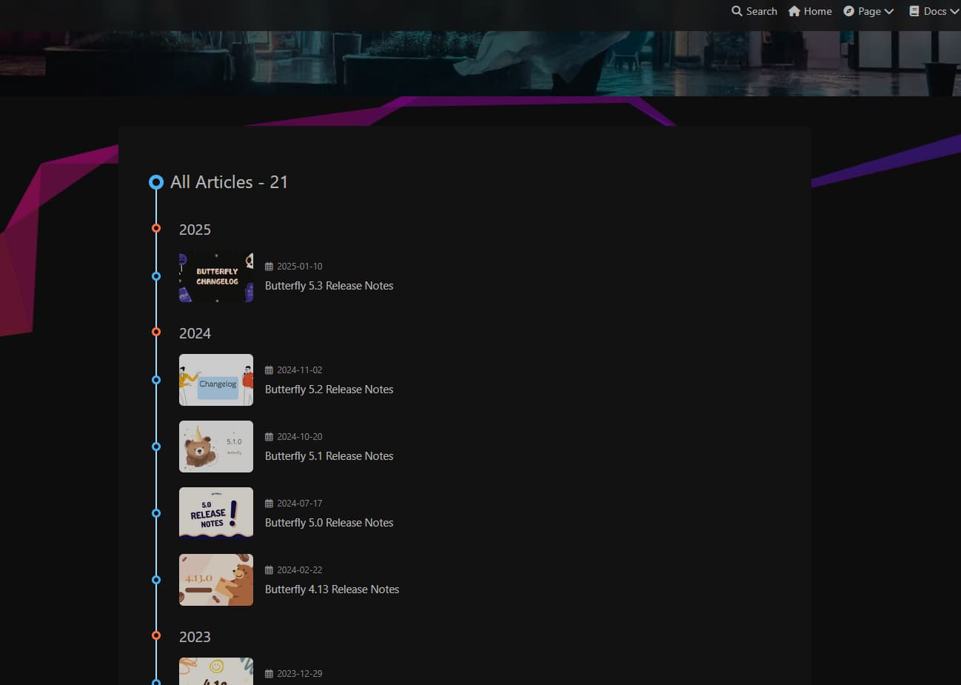Click the 2024 timeline year marker

(x=156, y=332)
